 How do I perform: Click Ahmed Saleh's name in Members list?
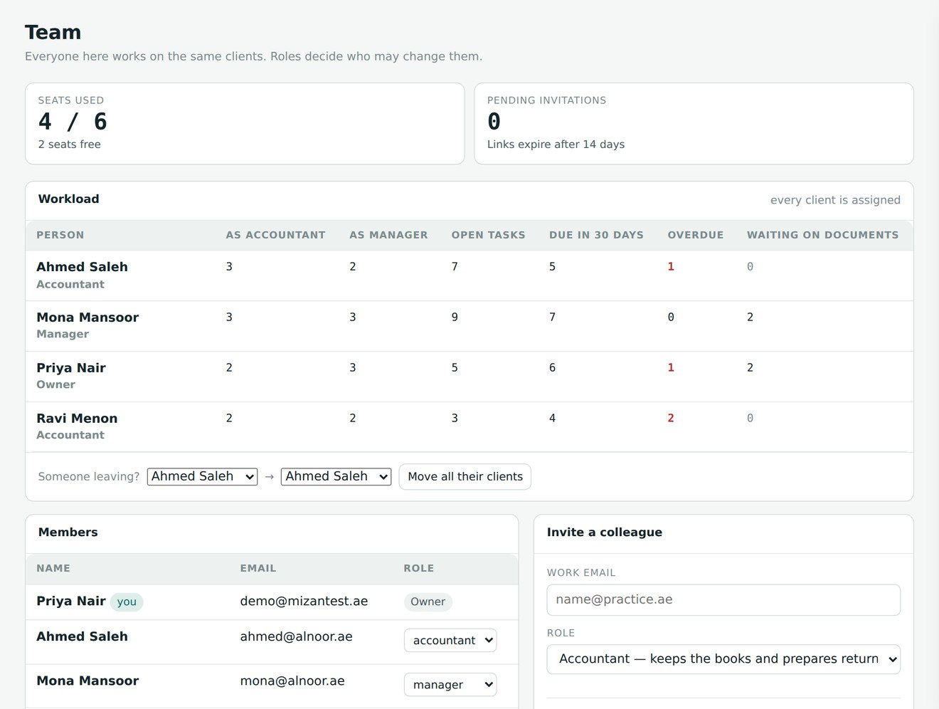pos(82,636)
